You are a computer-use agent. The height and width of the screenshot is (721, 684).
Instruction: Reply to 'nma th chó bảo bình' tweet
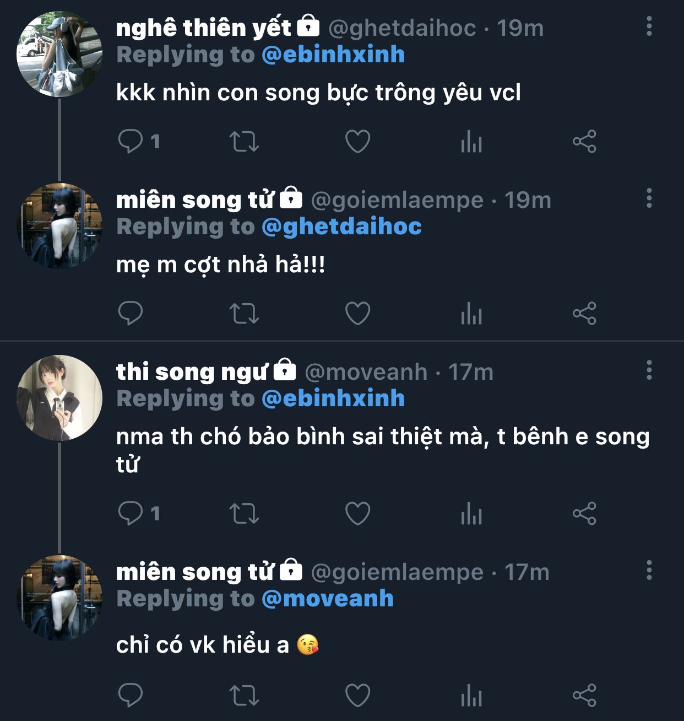coord(131,513)
